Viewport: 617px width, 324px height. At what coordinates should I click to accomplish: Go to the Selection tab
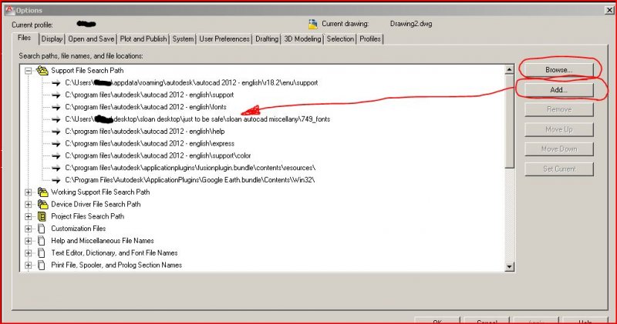(340, 39)
